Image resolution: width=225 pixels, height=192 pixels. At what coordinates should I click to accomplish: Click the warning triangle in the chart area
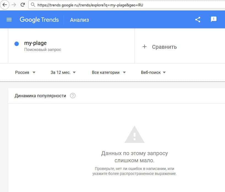134,135
